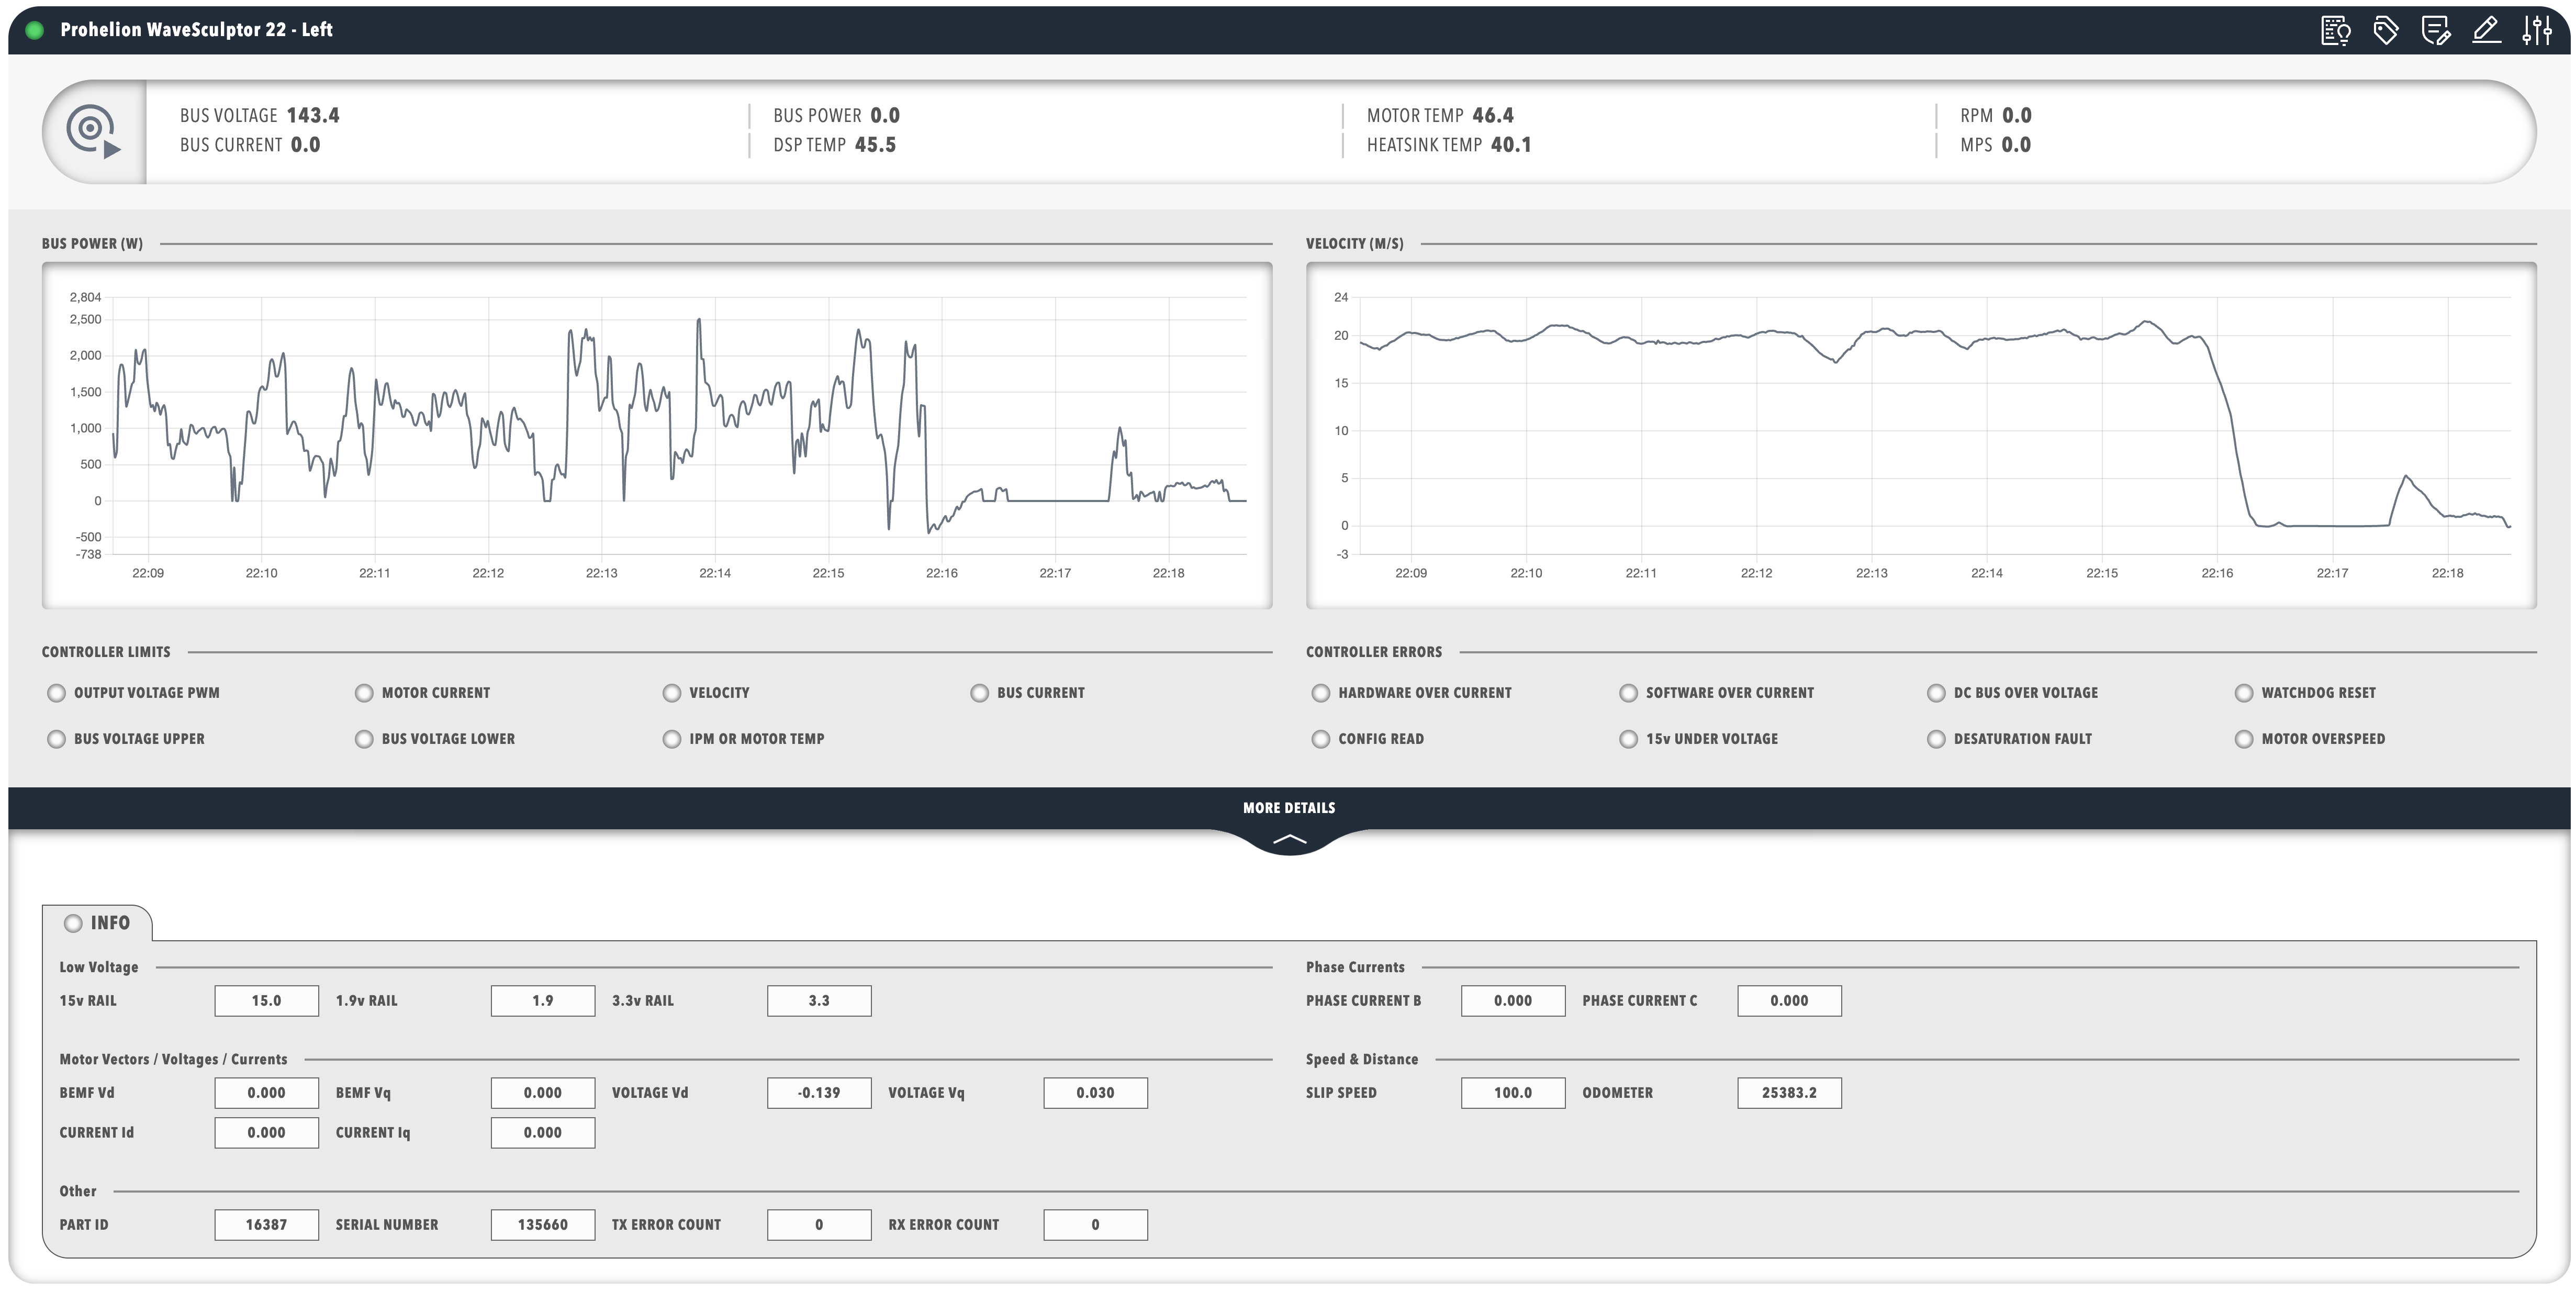Click the BUS POWER (W) chart heading
Screen dimensions: 2576x1291
[92, 244]
